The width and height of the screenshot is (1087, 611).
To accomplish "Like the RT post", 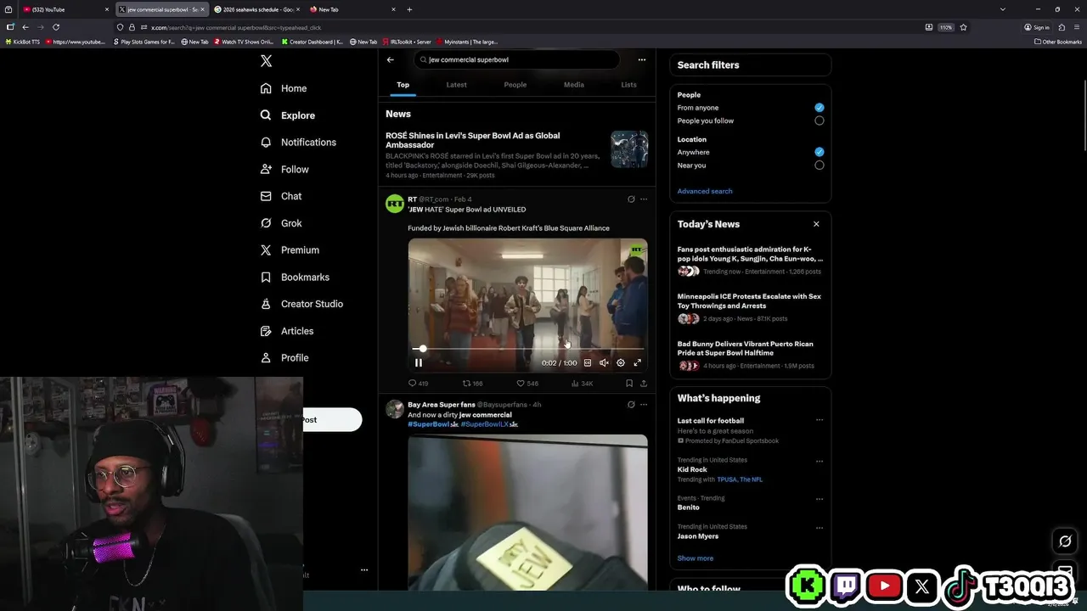I will [527, 384].
